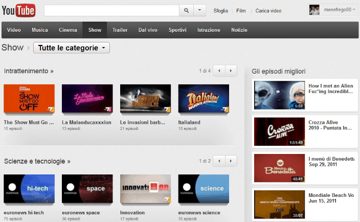The image size is (360, 222).
Task: Open the euronews space thumbnail
Action: tap(87, 189)
